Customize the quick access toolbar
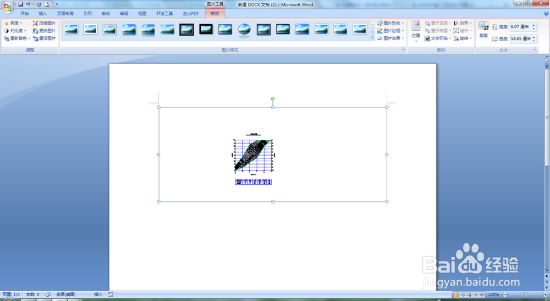 click(x=57, y=4)
